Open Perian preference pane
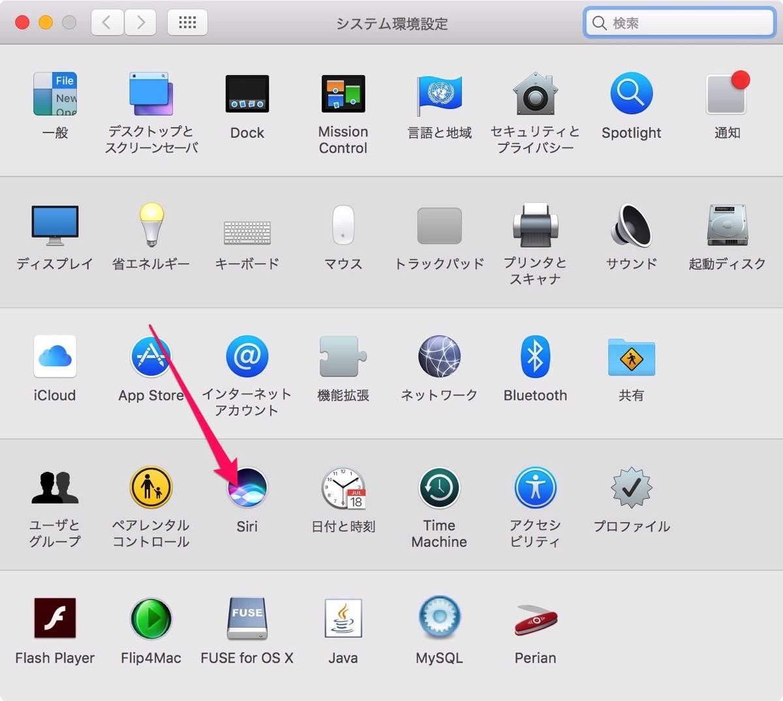Screen dimensions: 783x701 pos(535,620)
